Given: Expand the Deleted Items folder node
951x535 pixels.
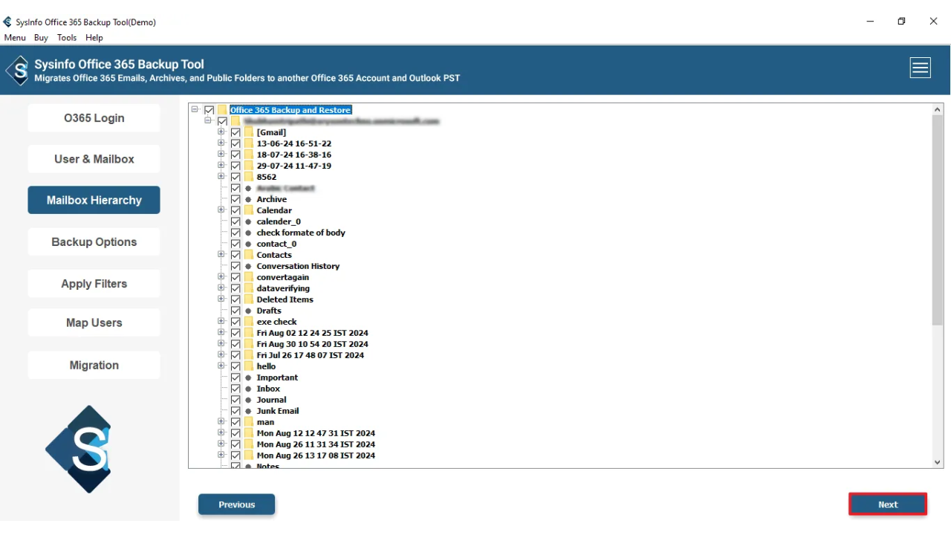Looking at the screenshot, I should [221, 299].
